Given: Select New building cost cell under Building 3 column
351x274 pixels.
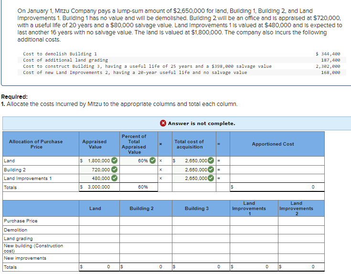Looking at the screenshot, I should tap(201, 248).
